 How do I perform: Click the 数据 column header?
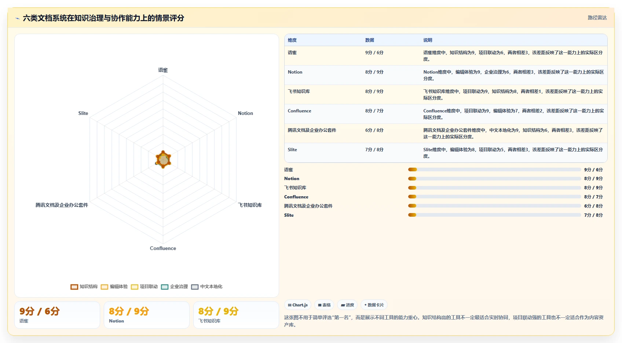coord(370,40)
